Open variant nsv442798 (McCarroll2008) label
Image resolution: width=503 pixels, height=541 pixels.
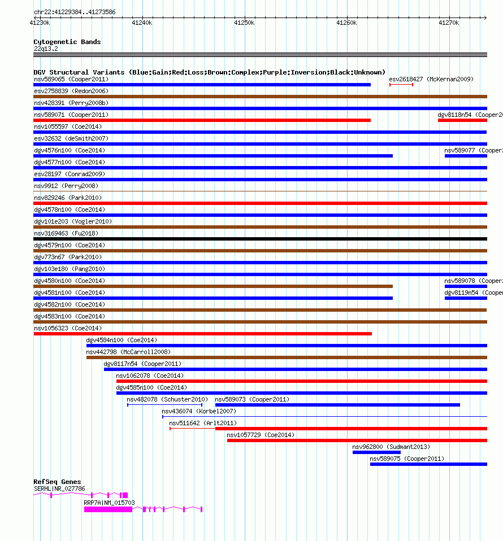(x=128, y=352)
